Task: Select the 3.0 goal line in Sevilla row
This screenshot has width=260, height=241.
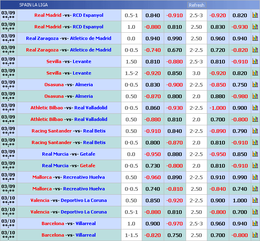Action: pyautogui.click(x=196, y=73)
